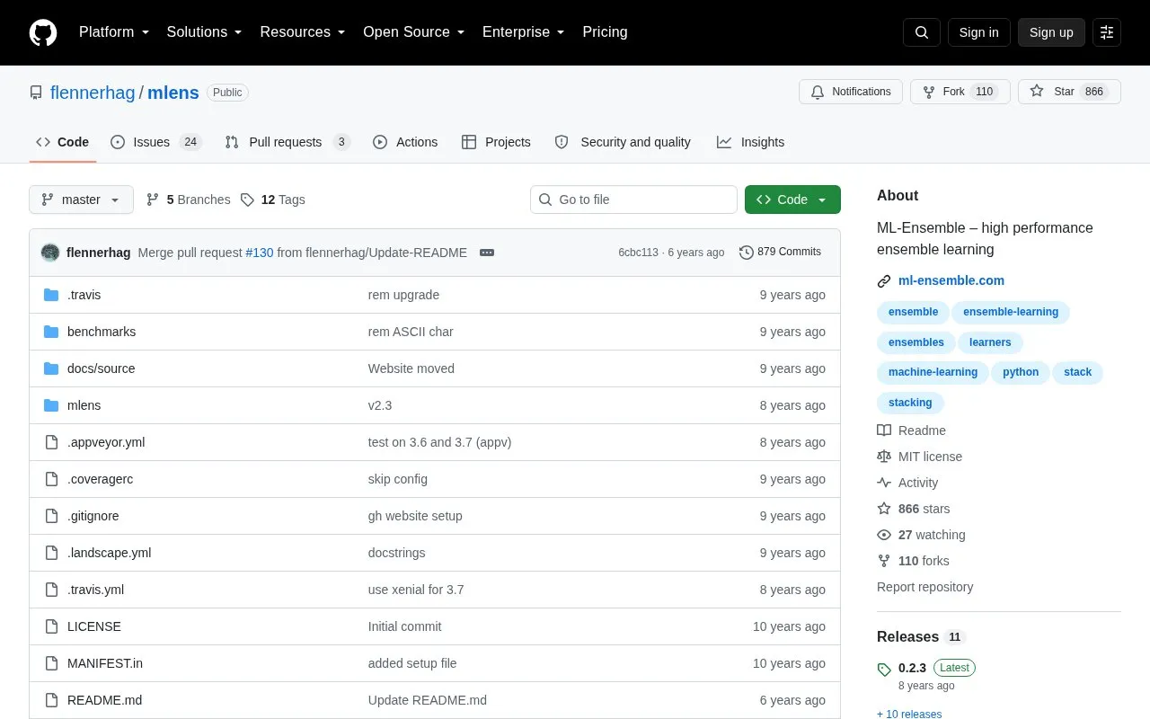Switch to the Insights tab
This screenshot has height=719, width=1150.
click(x=750, y=142)
